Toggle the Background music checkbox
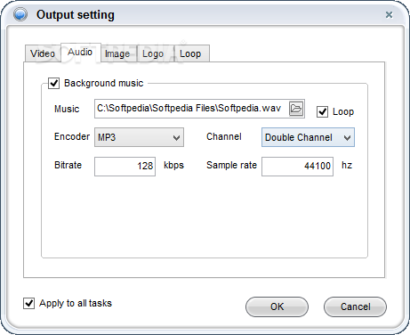410x335 pixels. [53, 83]
